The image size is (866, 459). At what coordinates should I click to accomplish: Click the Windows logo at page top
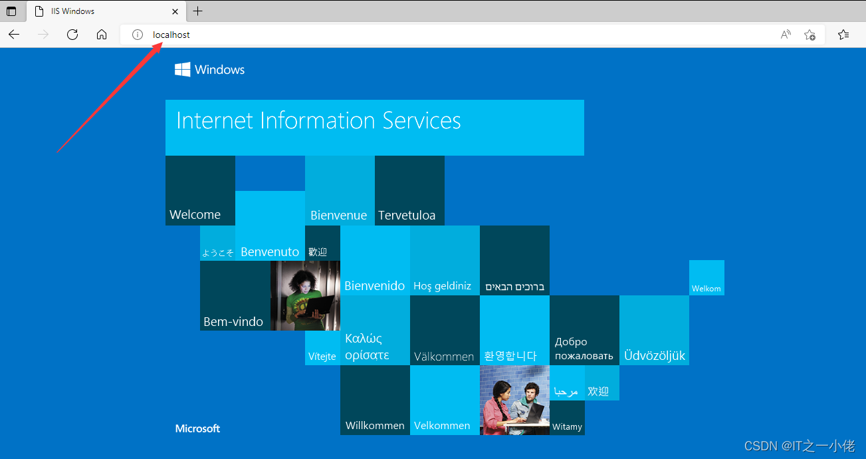pyautogui.click(x=209, y=69)
